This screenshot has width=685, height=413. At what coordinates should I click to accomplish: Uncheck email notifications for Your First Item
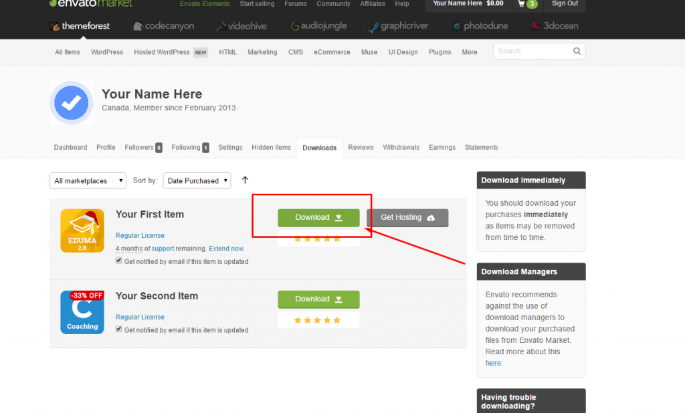118,262
